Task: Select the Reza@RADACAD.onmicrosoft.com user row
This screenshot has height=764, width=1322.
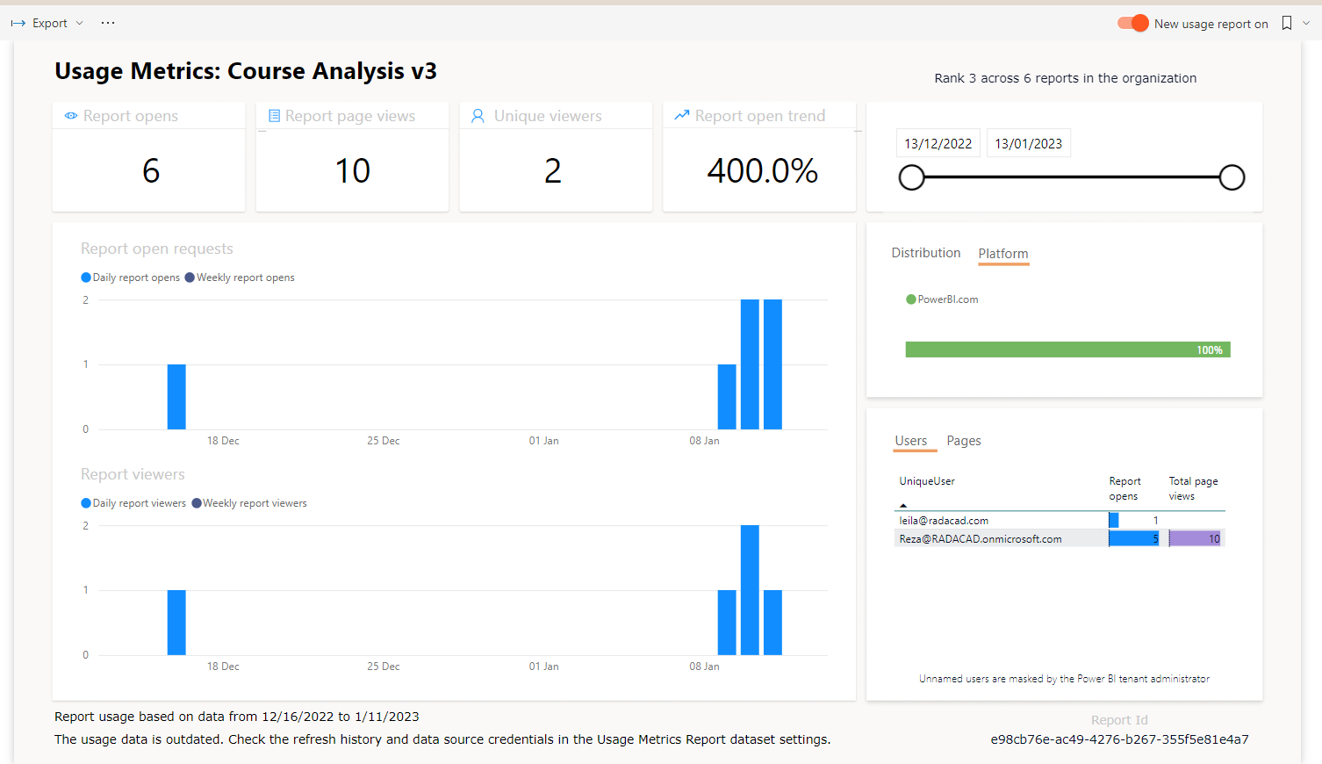Action: [x=980, y=539]
